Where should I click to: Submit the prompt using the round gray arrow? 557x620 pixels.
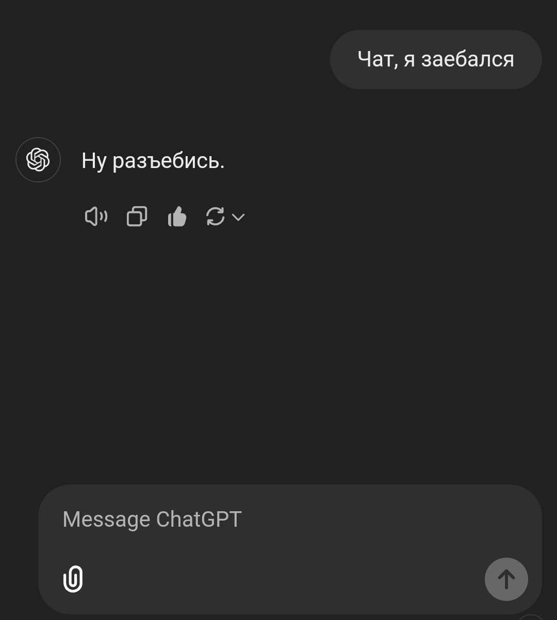506,579
